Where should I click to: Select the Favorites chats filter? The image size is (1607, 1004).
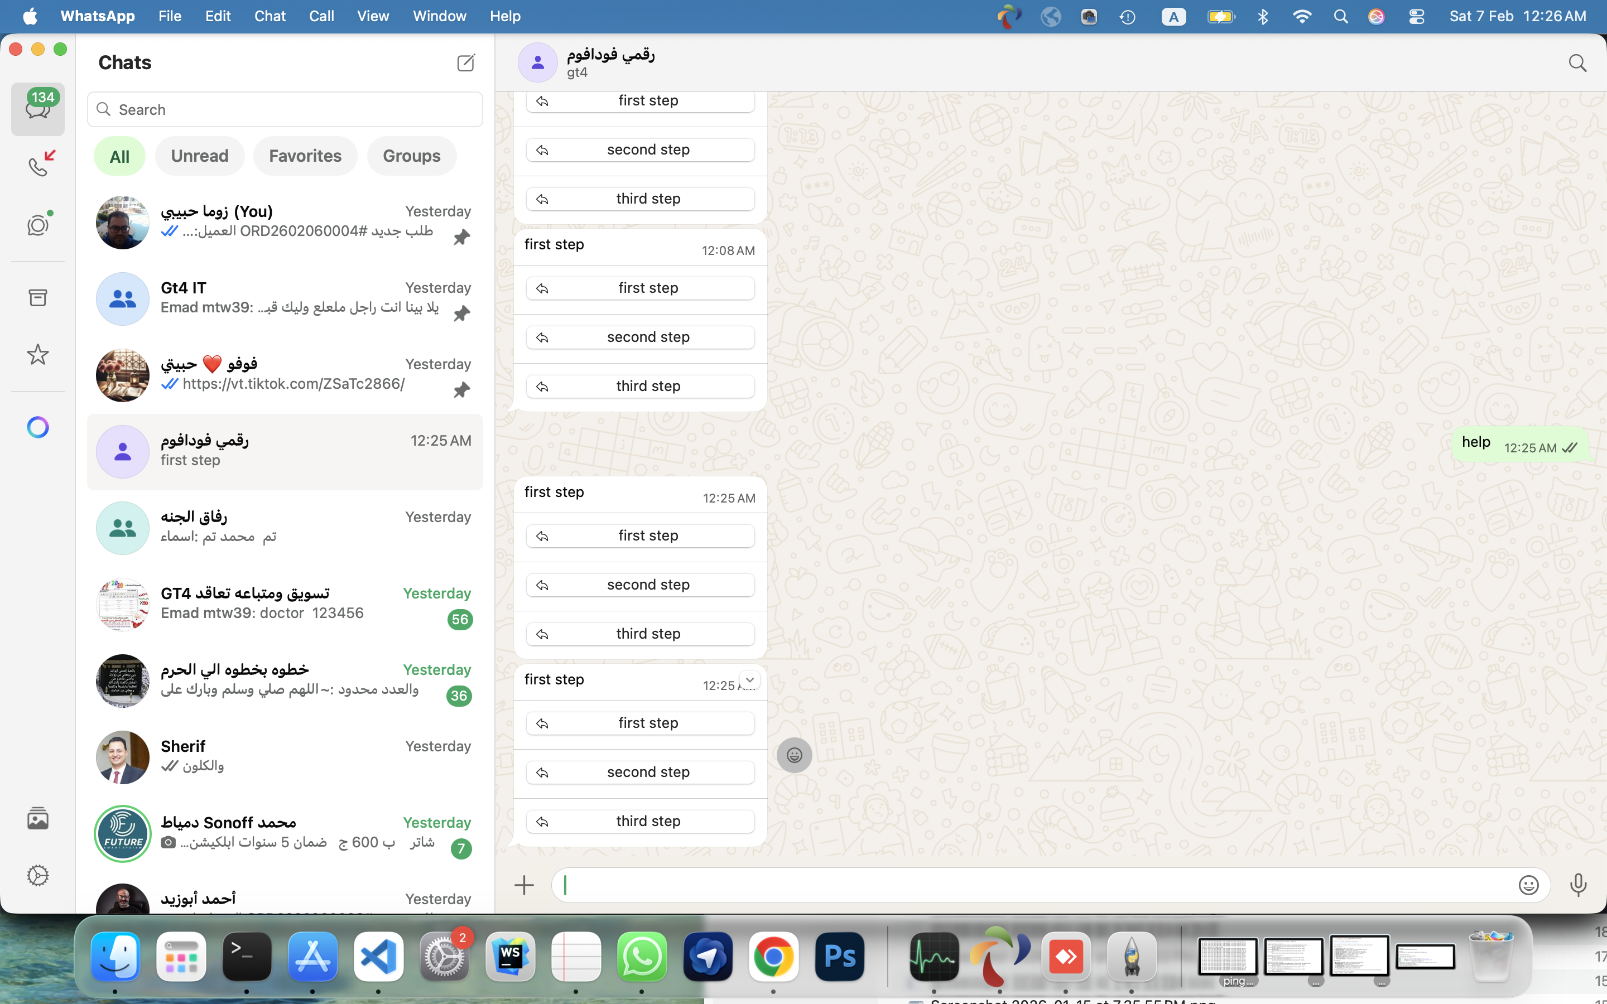point(305,156)
